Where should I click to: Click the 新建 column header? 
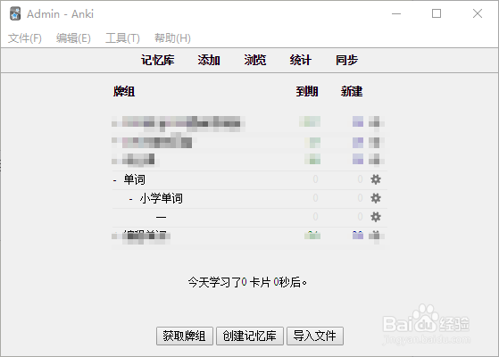pyautogui.click(x=352, y=92)
